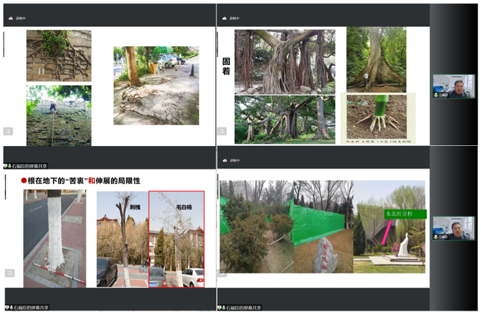Open the slide list icon on the 固着 slide
This screenshot has height=314, width=481.
pyautogui.click(x=223, y=131)
